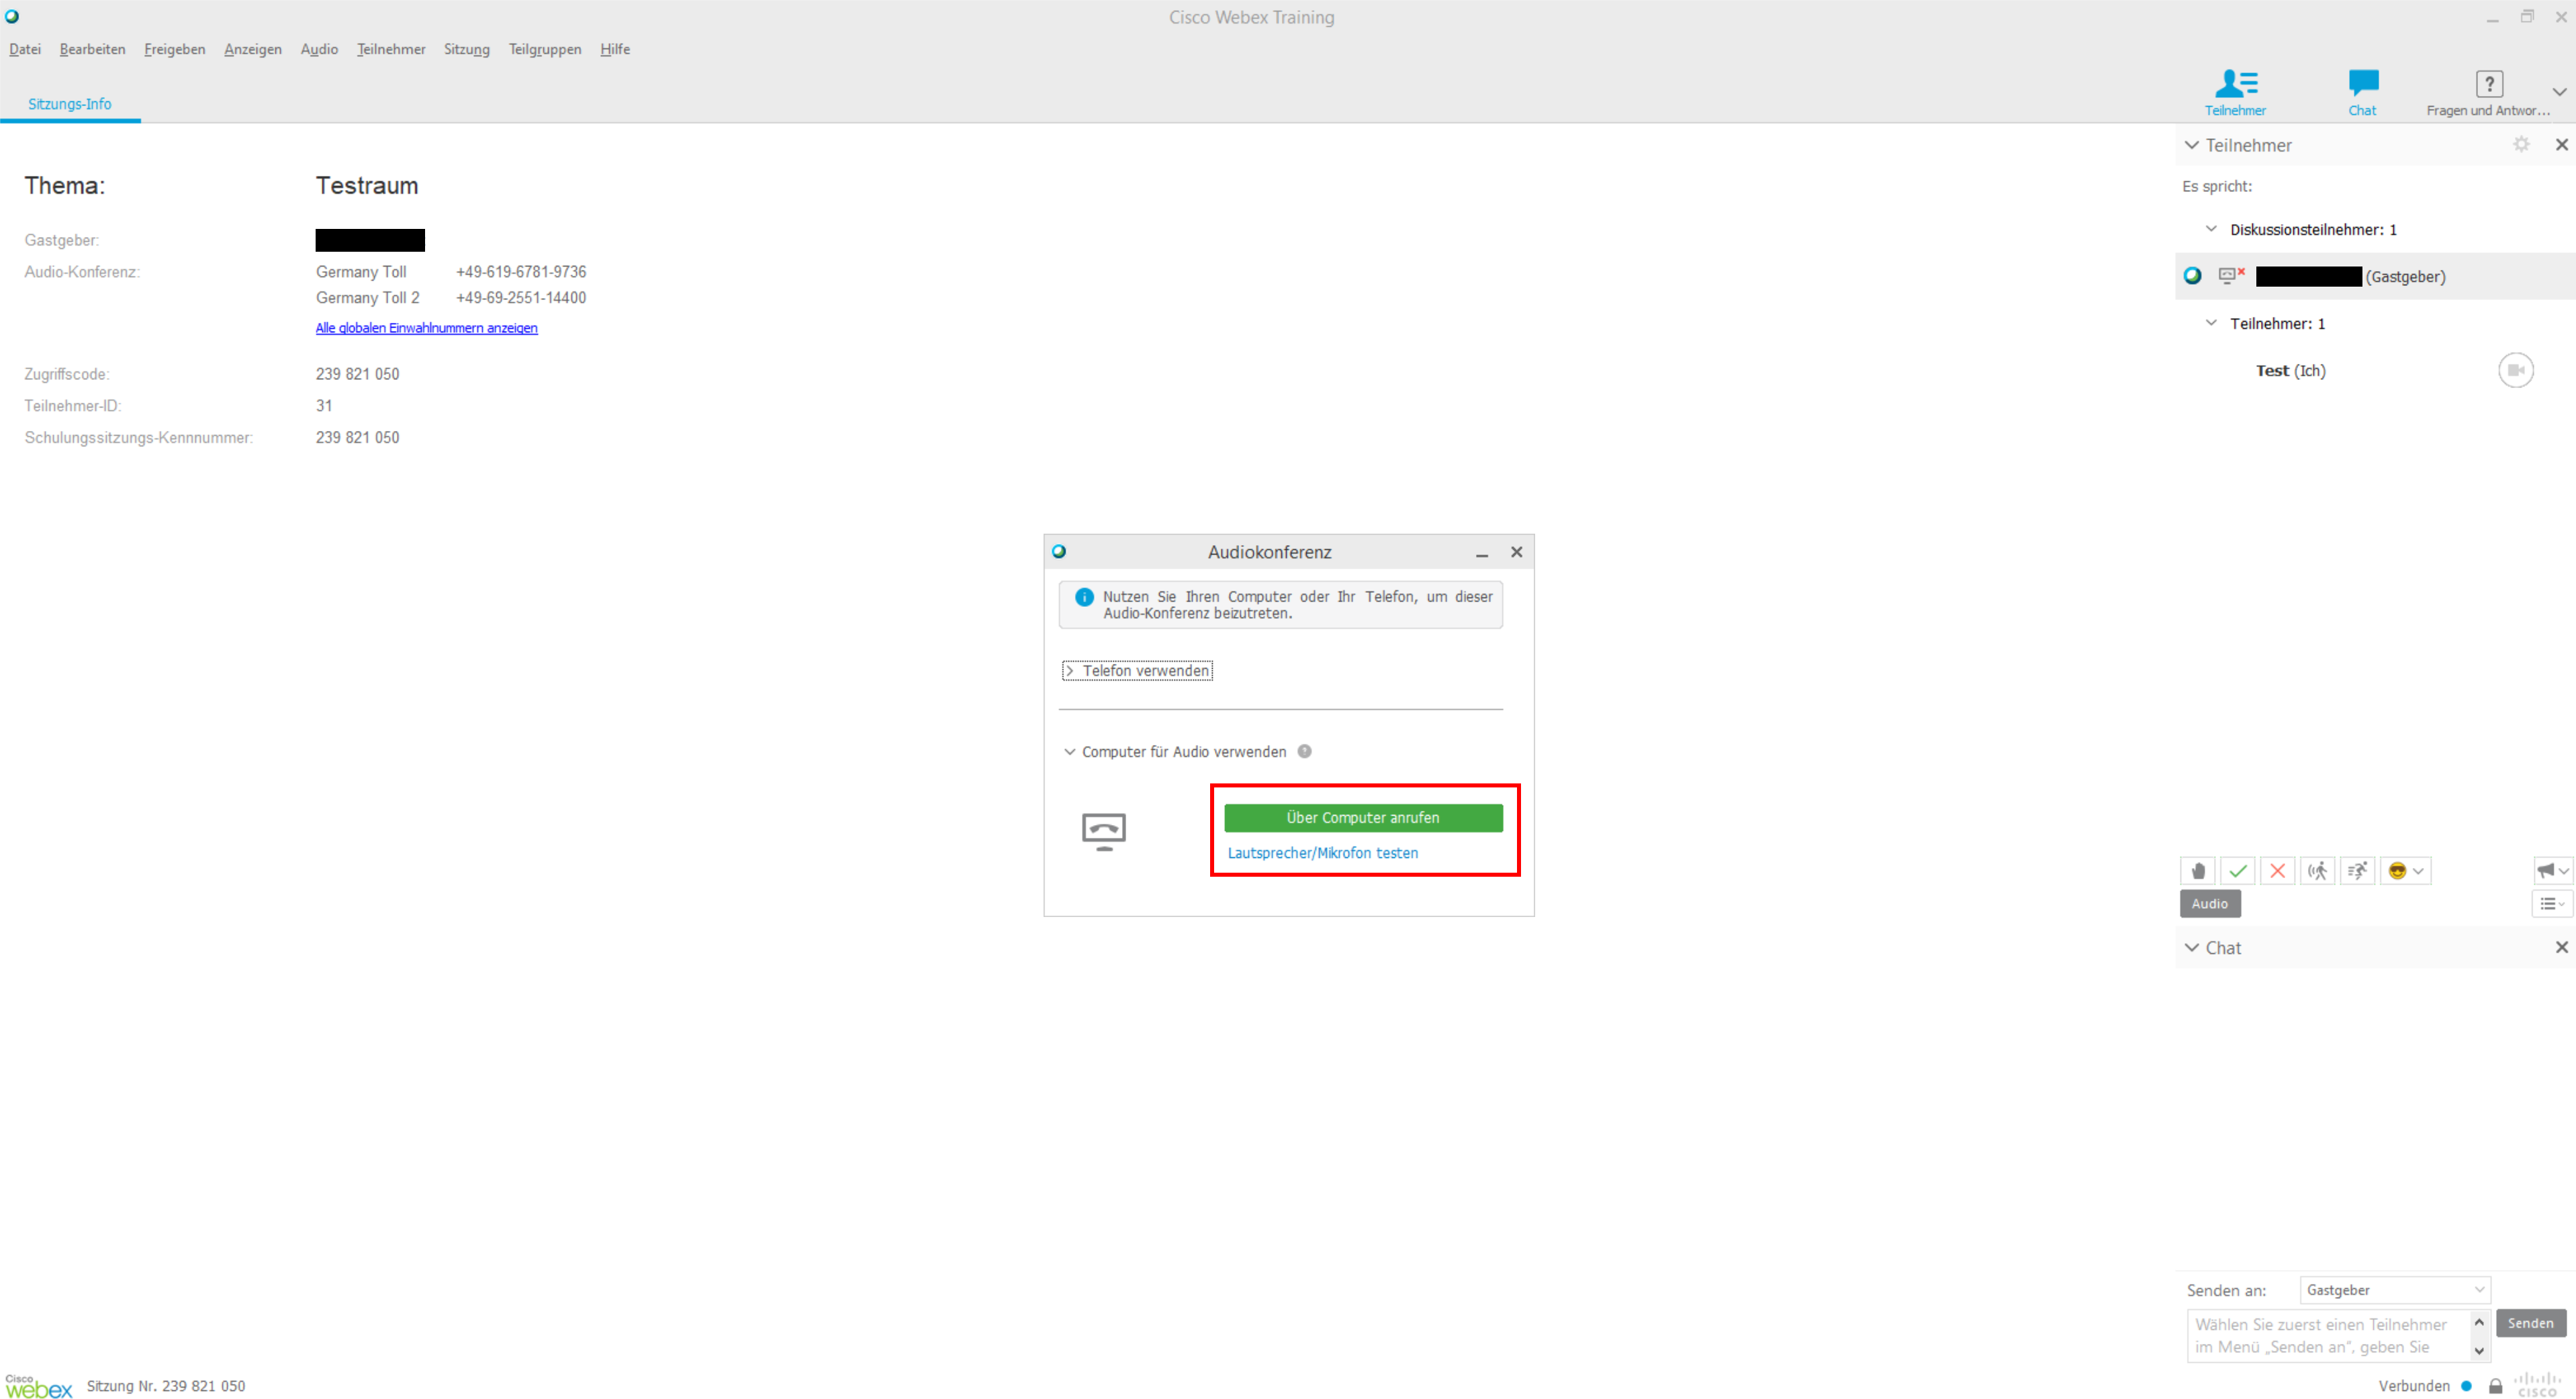The height and width of the screenshot is (1399, 2576).
Task: Select the Test (Ich) participant row
Action: (2375, 371)
